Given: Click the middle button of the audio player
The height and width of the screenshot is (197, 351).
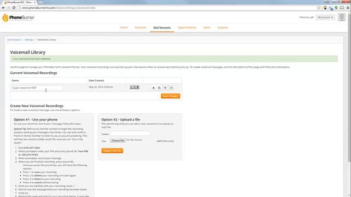Looking at the screenshot, I should (134, 87).
